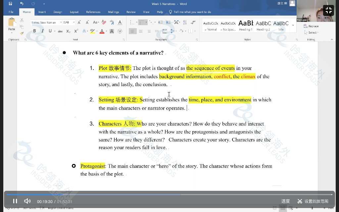
Task: Exit fullscreen with the collapse icon
Action: (x=328, y=10)
